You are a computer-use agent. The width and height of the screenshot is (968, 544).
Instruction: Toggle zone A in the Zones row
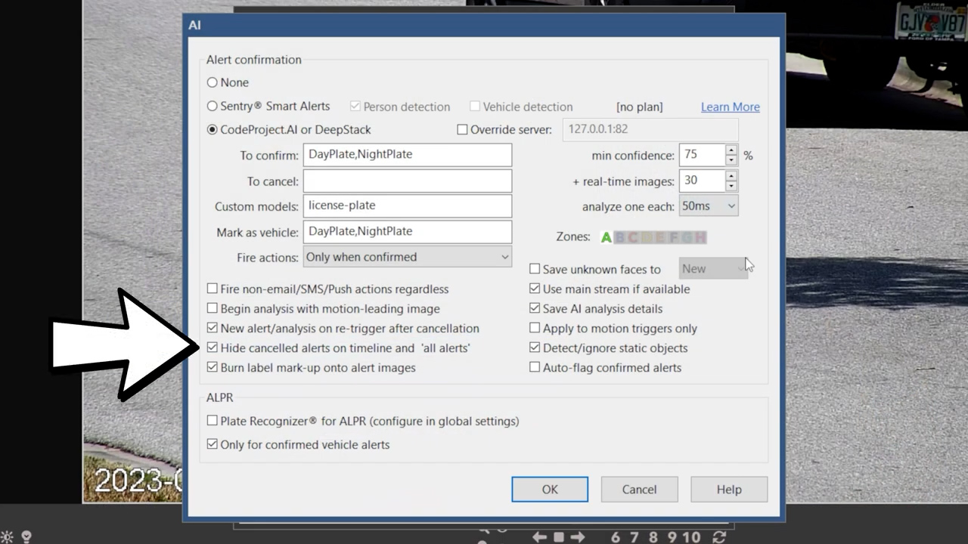607,237
